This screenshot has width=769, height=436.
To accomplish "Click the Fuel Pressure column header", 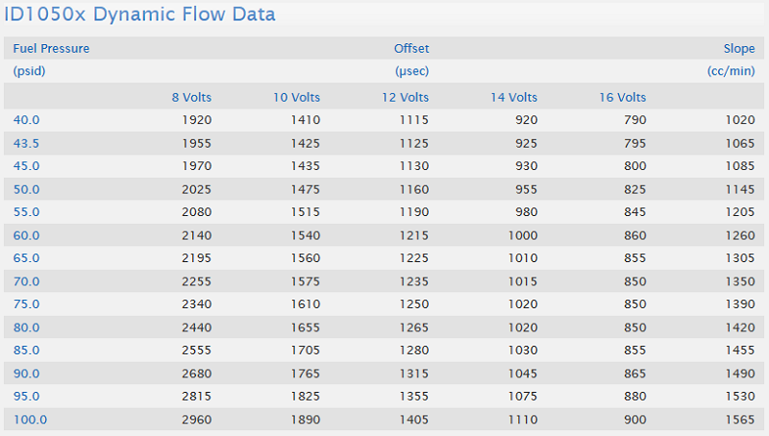I will coord(51,48).
